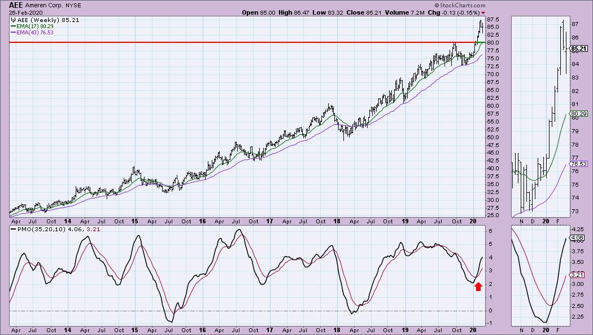The width and height of the screenshot is (593, 335).
Task: Click the 16 year label on price chart axis
Action: 202,221
